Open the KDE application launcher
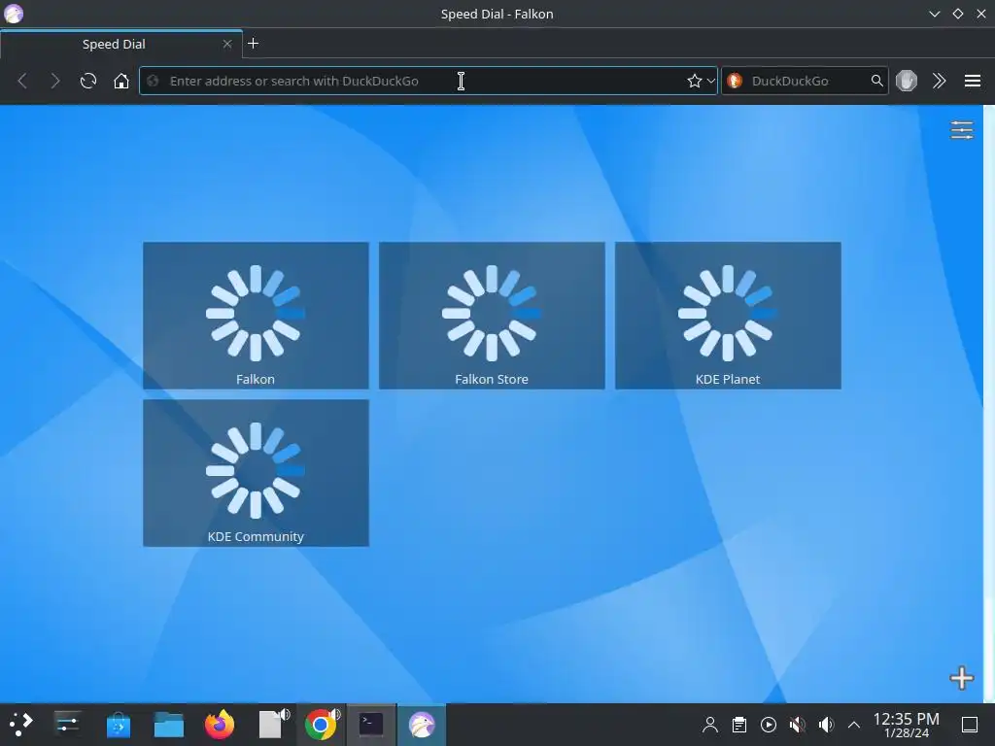The image size is (995, 746). 20,724
